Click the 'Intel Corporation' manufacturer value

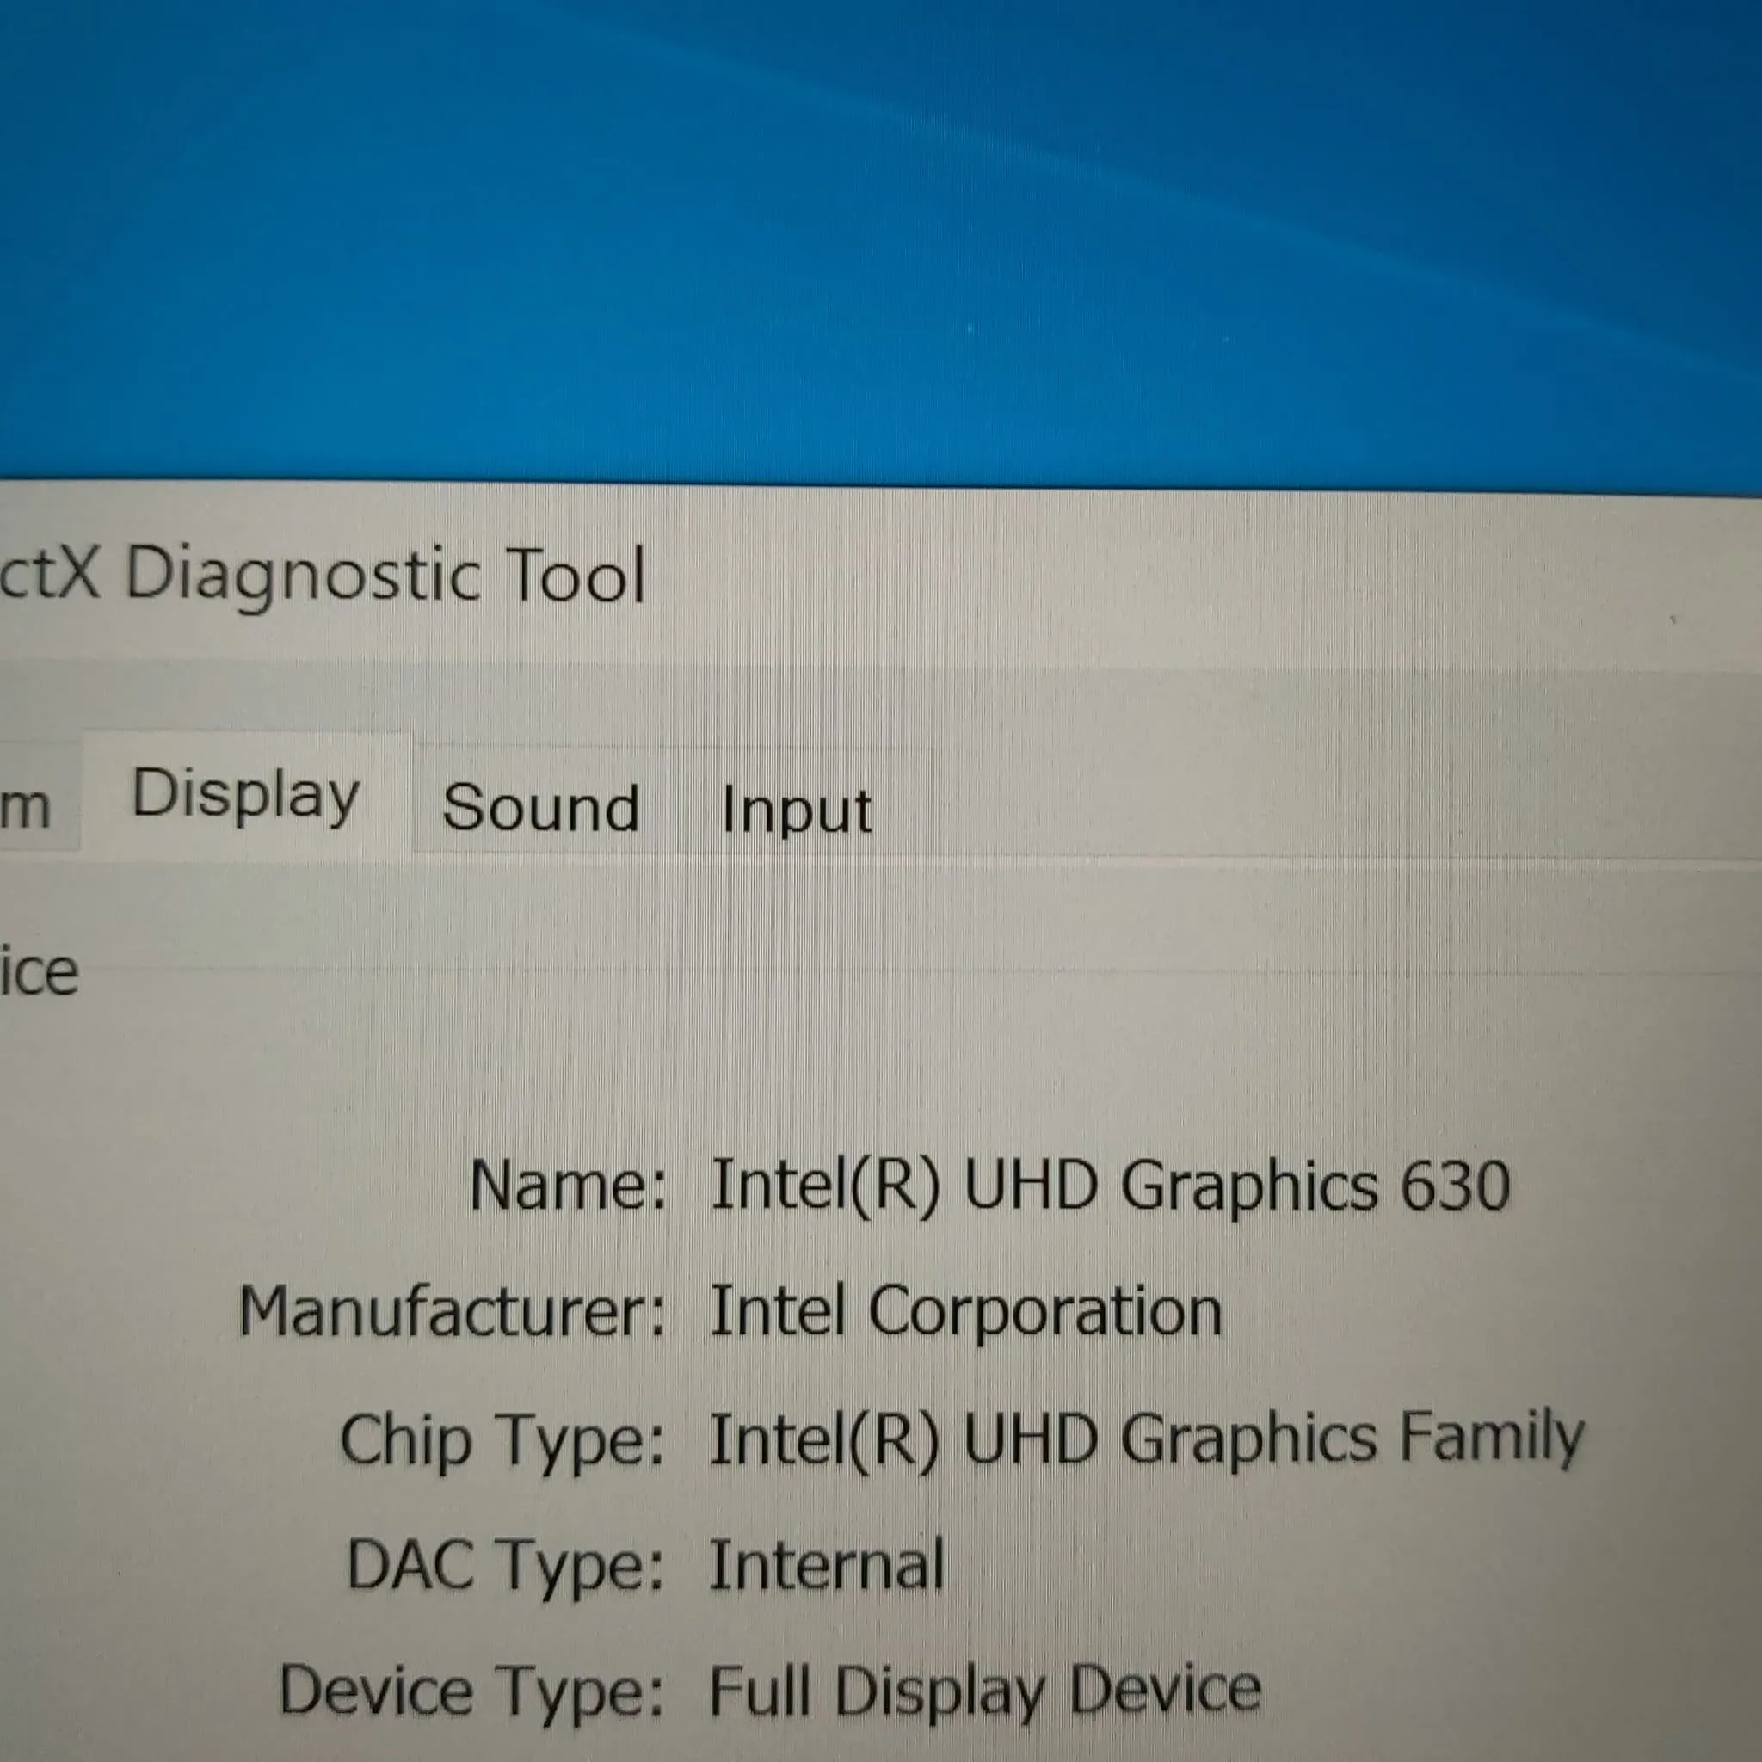[x=966, y=1312]
